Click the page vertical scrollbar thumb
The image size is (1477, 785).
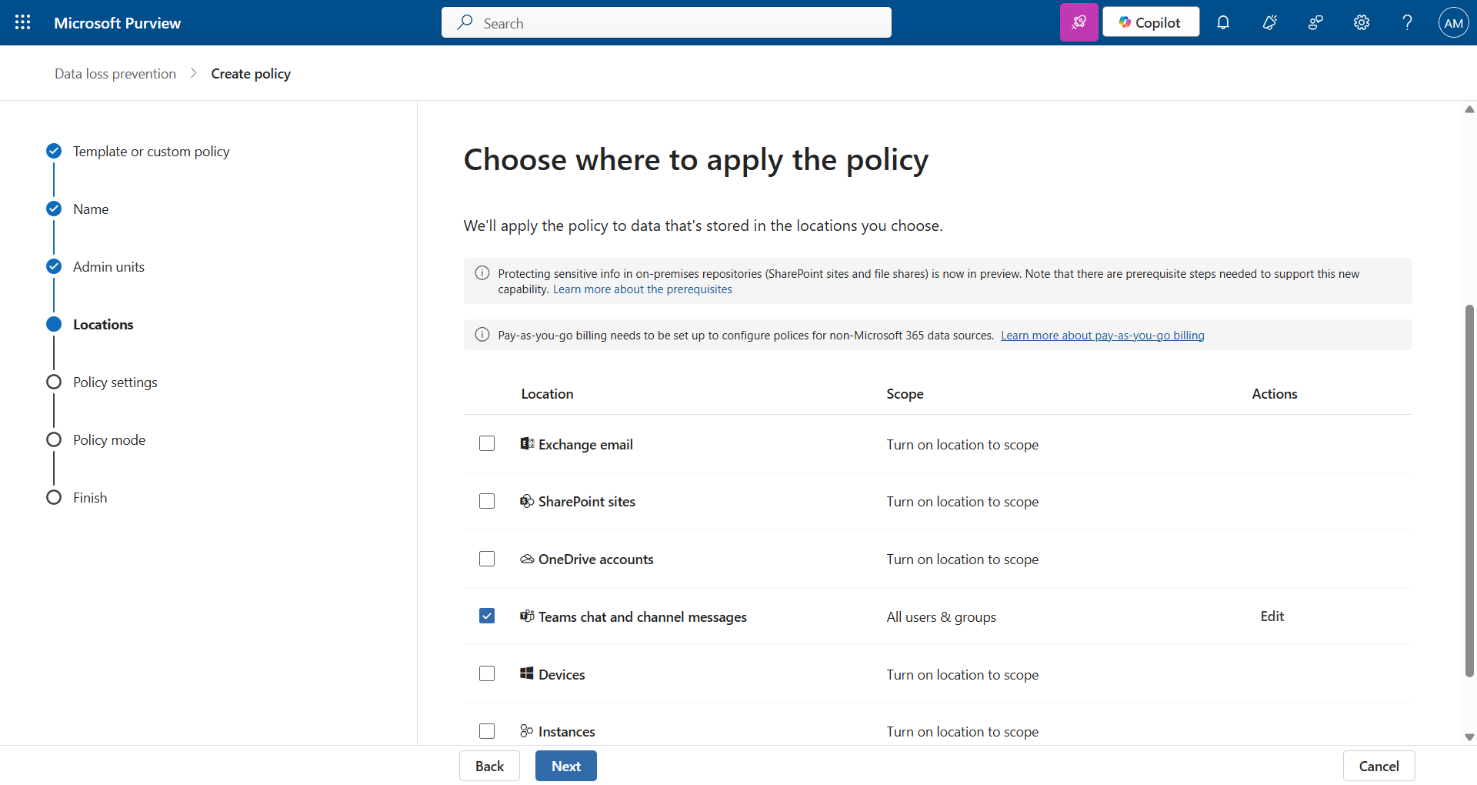click(1469, 491)
